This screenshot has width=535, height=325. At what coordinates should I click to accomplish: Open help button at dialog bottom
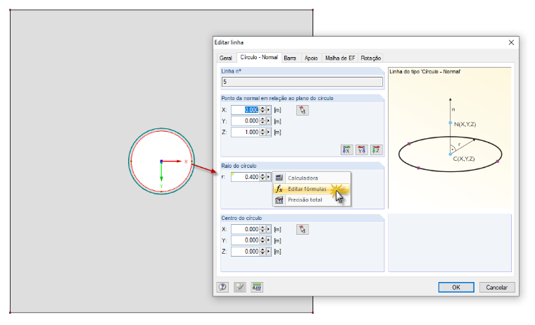point(222,287)
